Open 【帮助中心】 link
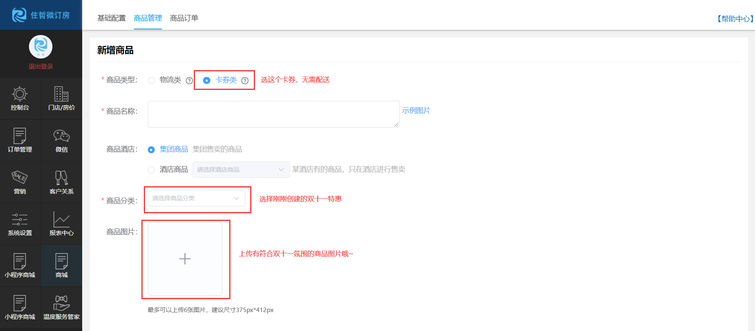Screen dimensions: 755x331 pyautogui.click(x=734, y=19)
